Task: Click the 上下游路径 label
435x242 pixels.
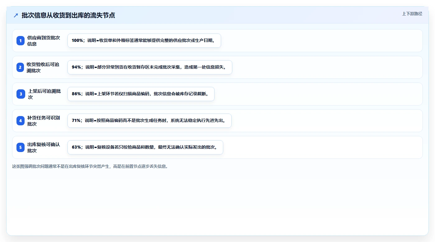Action: pyautogui.click(x=412, y=14)
